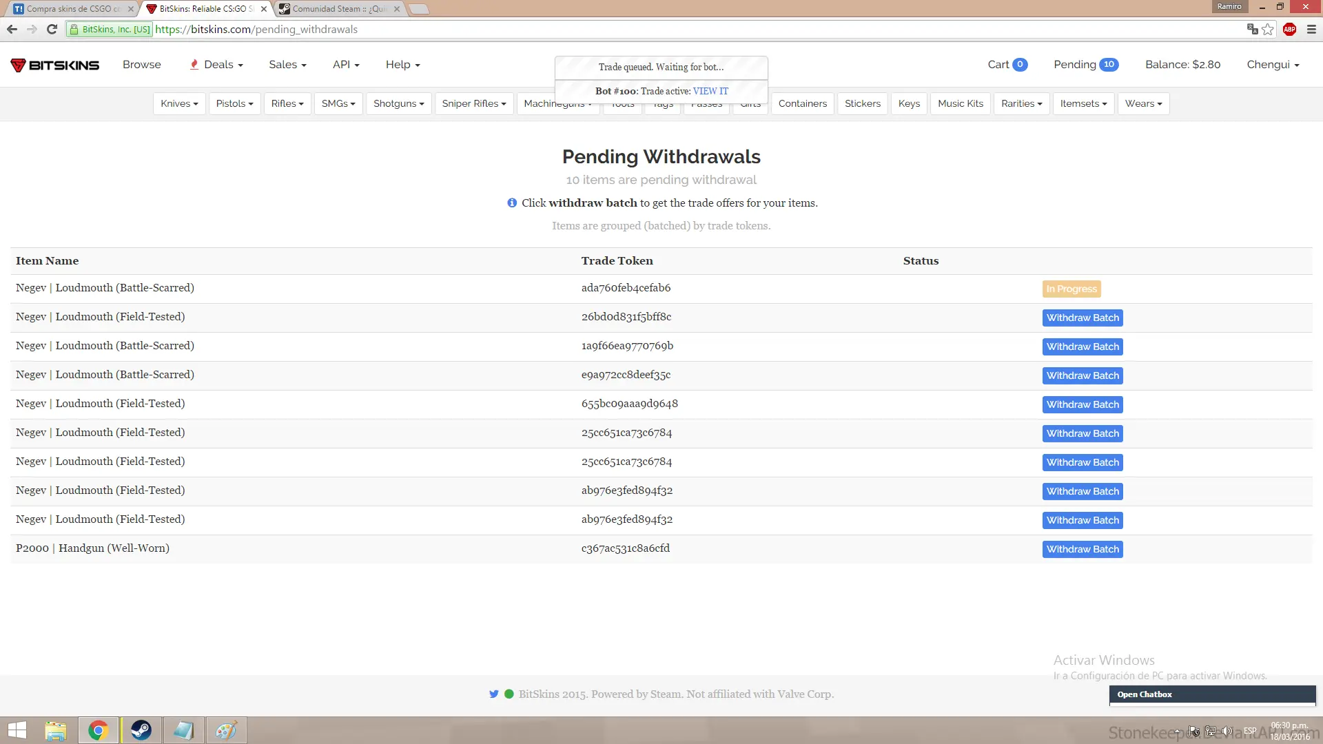1323x744 pixels.
Task: Open the taskbar clock showing 06:30 p.m.
Action: tap(1289, 731)
